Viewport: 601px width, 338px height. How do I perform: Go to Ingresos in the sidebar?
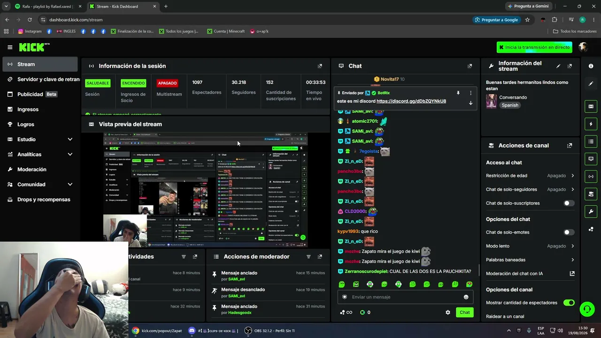click(40, 109)
